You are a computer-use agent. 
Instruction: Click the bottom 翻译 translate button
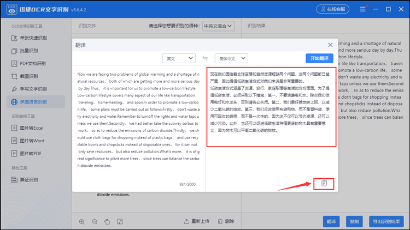[331, 221]
